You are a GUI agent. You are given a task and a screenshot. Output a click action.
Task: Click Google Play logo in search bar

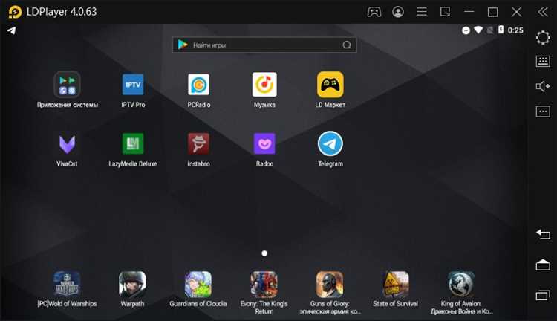[x=183, y=45]
